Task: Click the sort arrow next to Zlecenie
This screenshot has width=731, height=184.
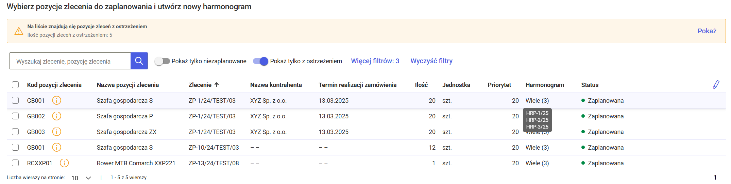Action: click(217, 85)
